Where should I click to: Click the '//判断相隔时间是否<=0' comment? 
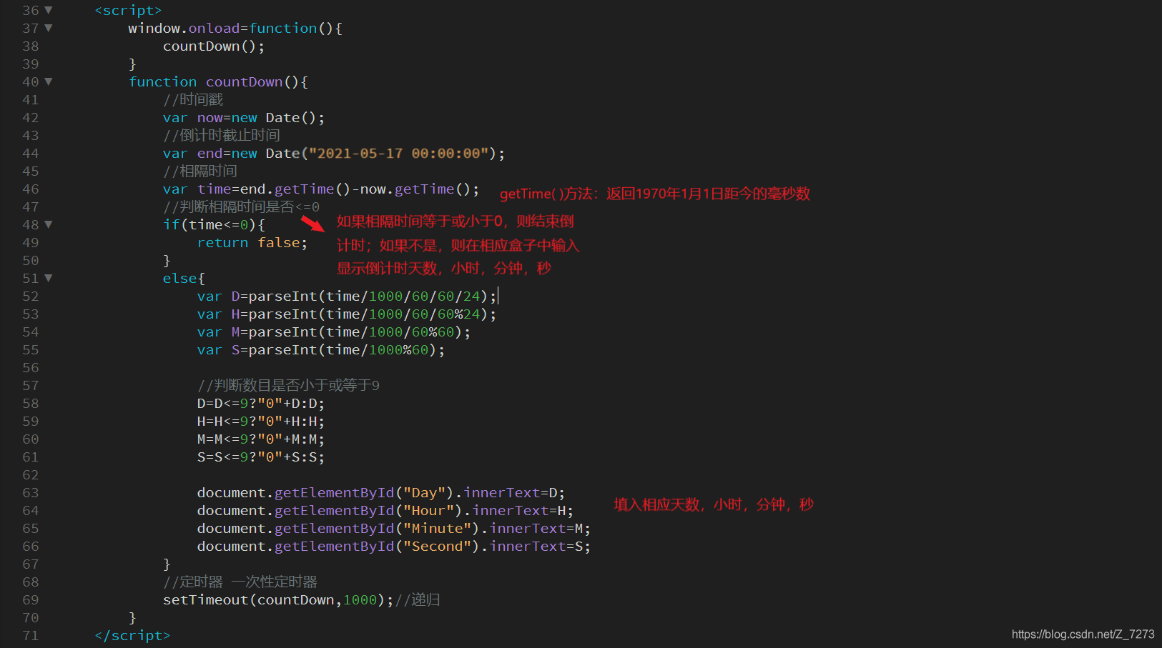[241, 206]
